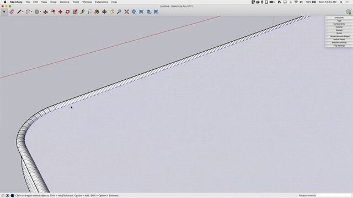Screen dimensions: 353x198
Task: Select the red Move tool
Action: click(60, 12)
